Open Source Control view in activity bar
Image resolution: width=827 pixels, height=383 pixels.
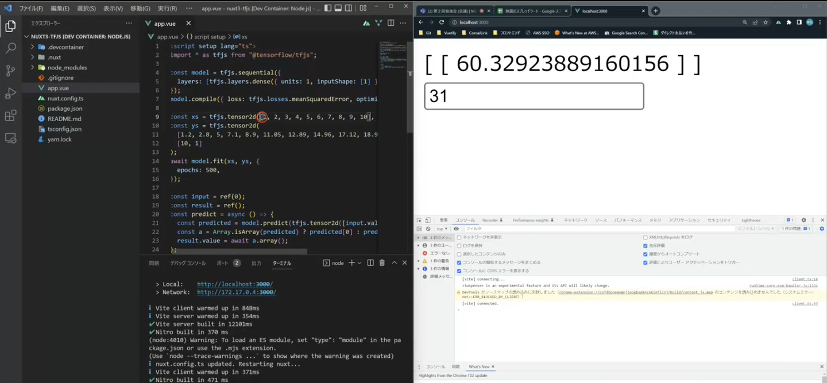[10, 71]
